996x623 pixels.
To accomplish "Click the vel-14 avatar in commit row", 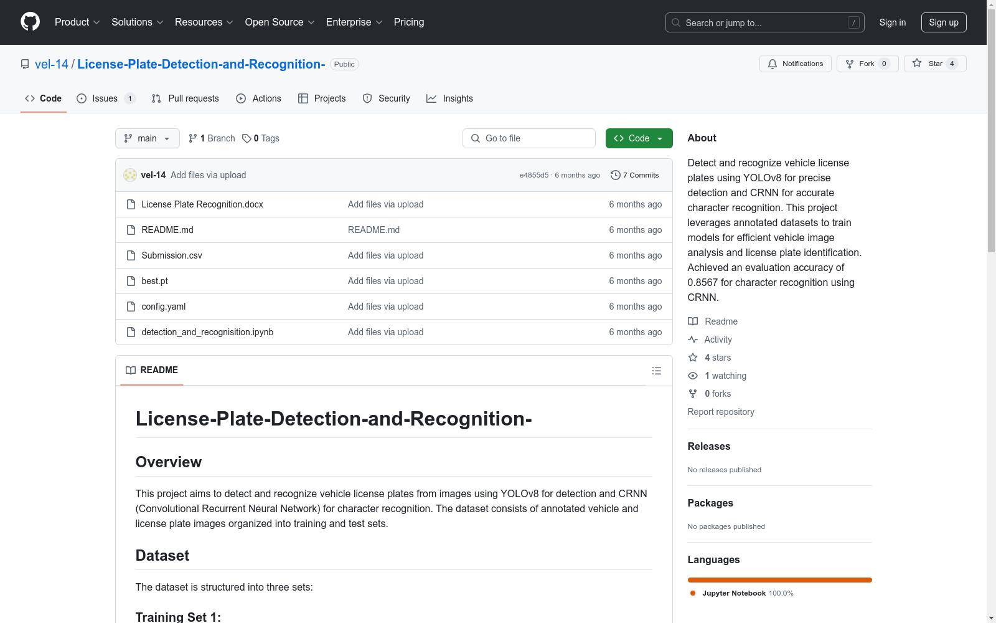I will [x=130, y=175].
